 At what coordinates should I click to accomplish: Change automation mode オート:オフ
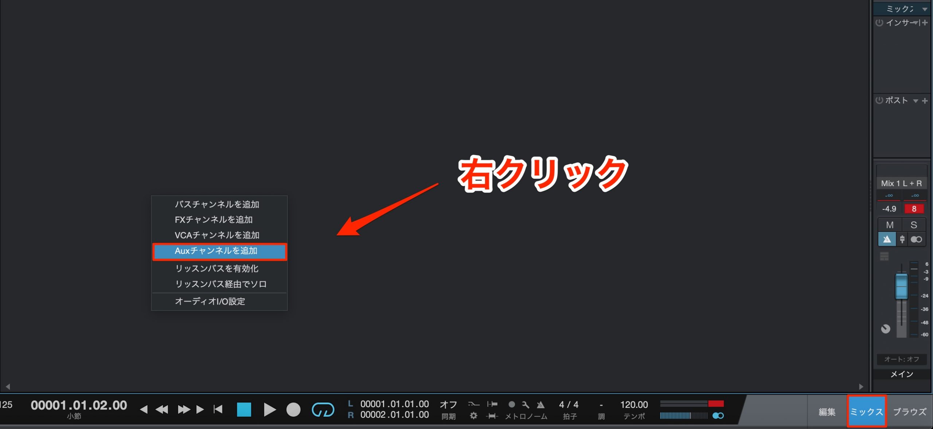pyautogui.click(x=902, y=359)
